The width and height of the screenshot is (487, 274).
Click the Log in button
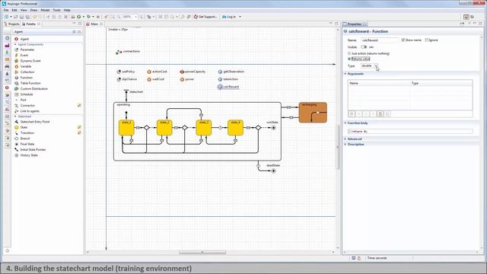coord(229,17)
